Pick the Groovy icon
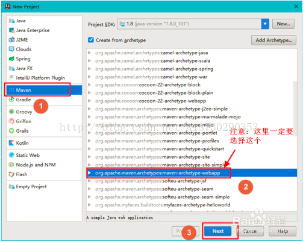 (11, 112)
